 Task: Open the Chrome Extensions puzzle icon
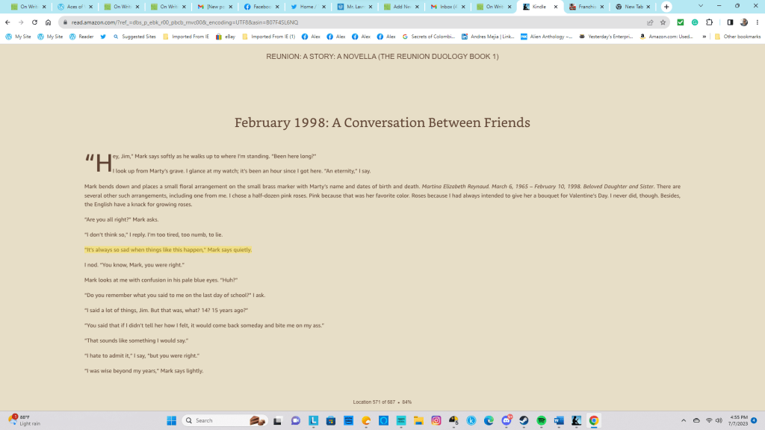(x=709, y=22)
